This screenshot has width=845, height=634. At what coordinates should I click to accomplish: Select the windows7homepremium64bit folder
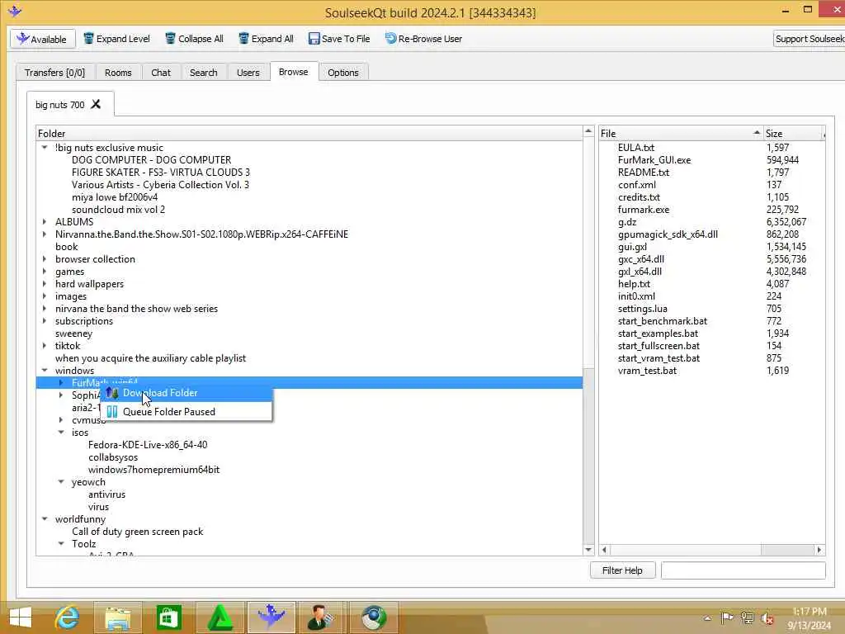coord(154,470)
